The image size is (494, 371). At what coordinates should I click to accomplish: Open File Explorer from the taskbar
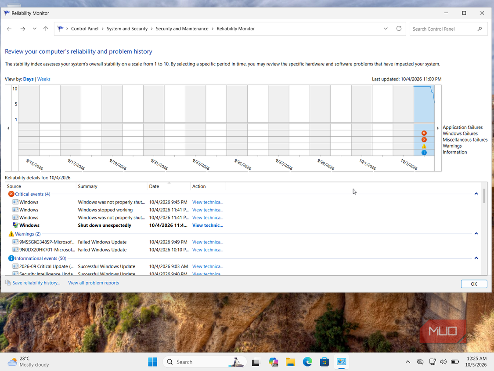pyautogui.click(x=291, y=362)
